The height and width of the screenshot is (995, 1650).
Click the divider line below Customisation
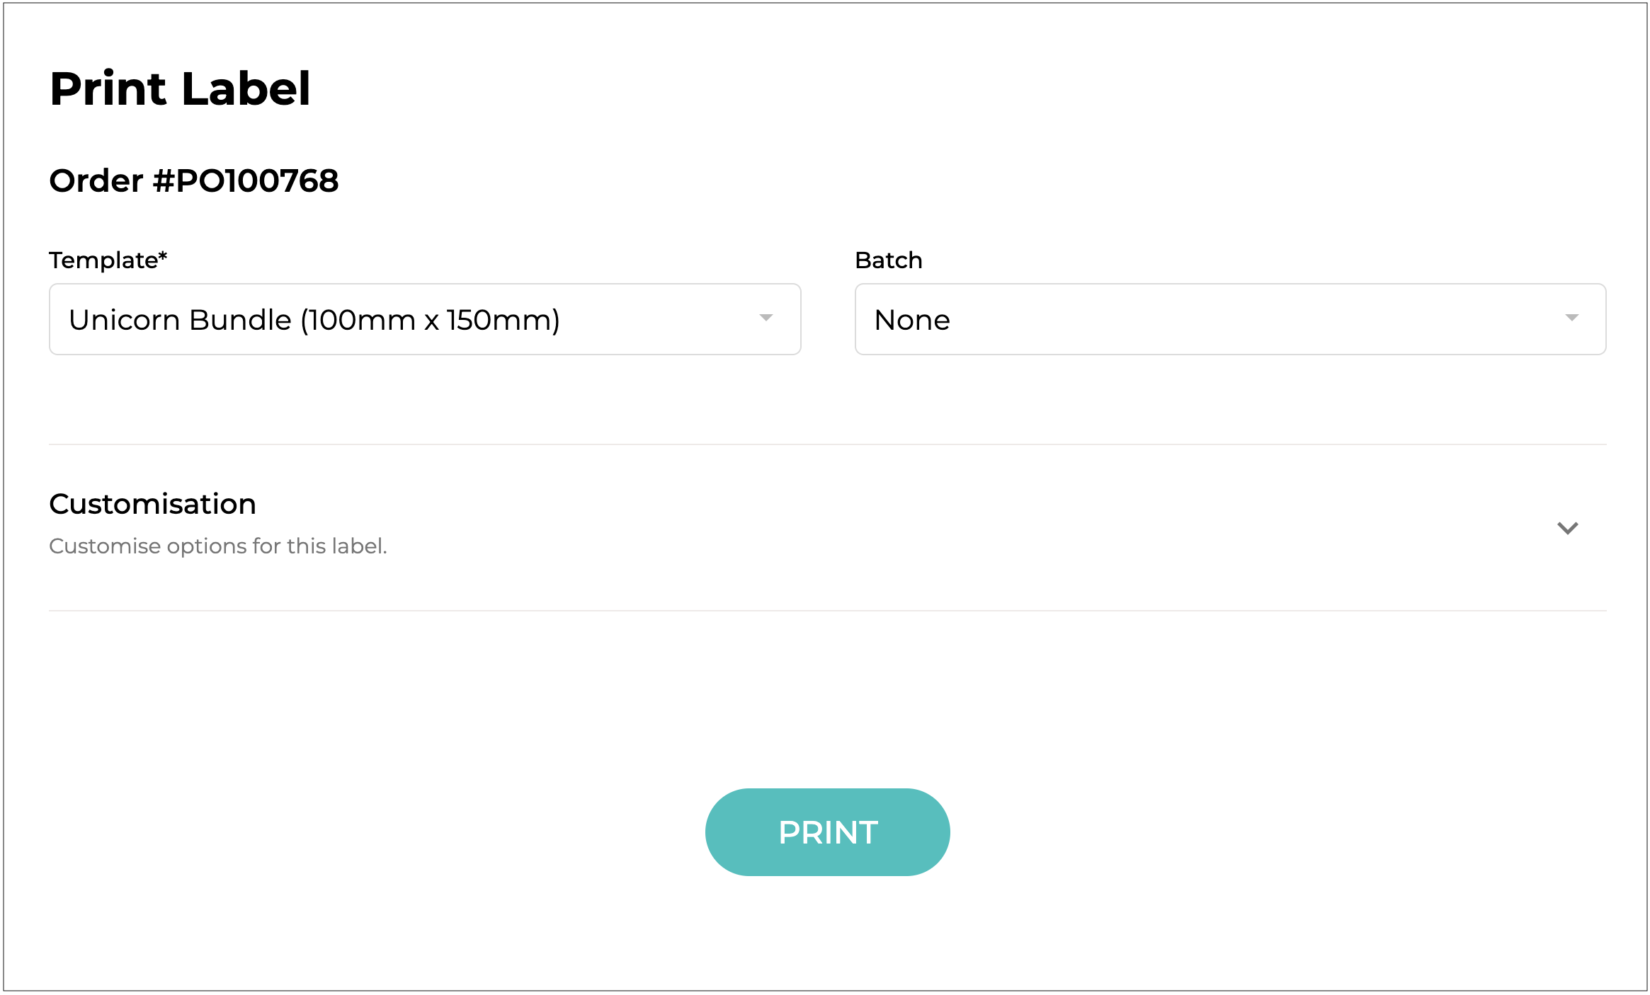[827, 611]
